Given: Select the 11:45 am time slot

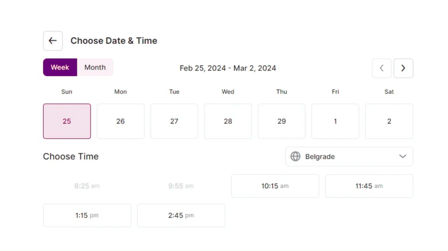Looking at the screenshot, I should click(x=369, y=186).
